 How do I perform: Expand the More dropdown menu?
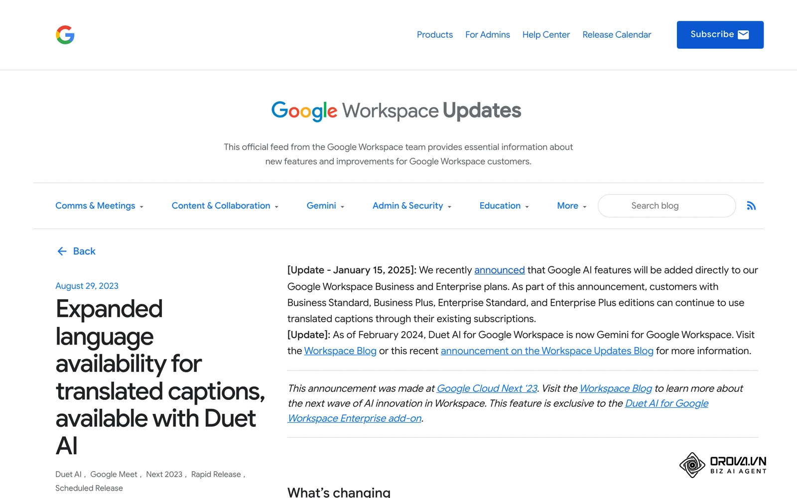click(572, 206)
